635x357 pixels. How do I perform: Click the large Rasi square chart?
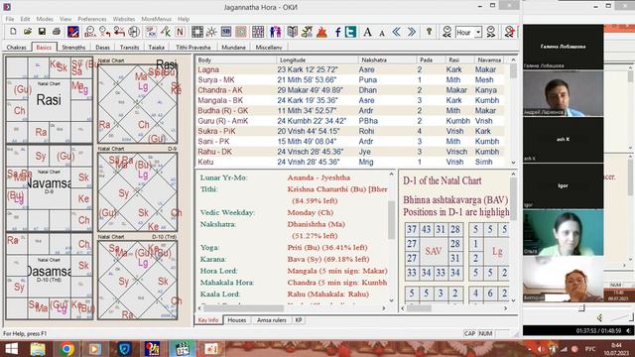pyautogui.click(x=49, y=99)
